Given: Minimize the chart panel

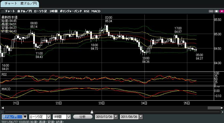Looking at the screenshot, I should [211, 11].
